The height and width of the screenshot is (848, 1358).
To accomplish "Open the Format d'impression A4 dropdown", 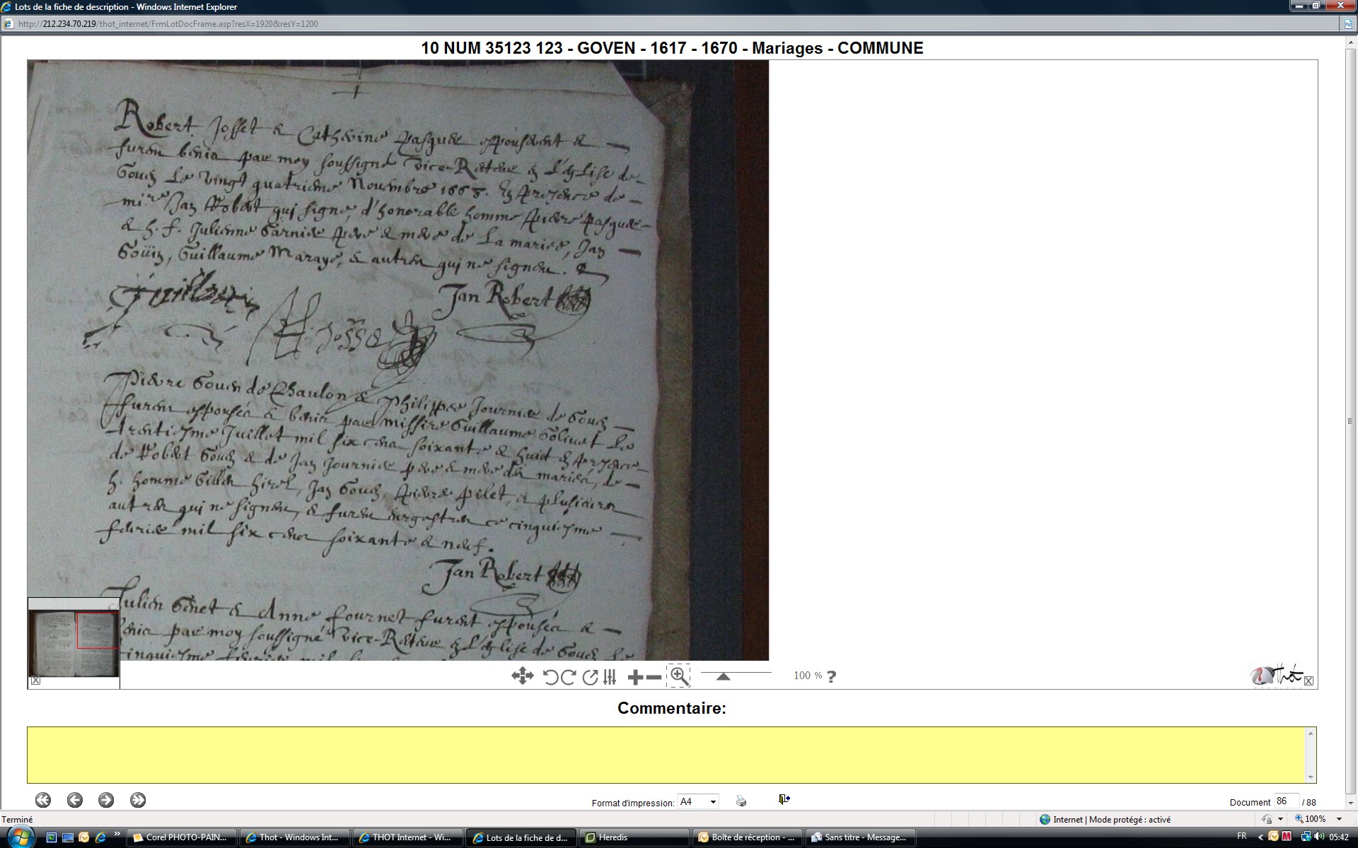I will 713,801.
